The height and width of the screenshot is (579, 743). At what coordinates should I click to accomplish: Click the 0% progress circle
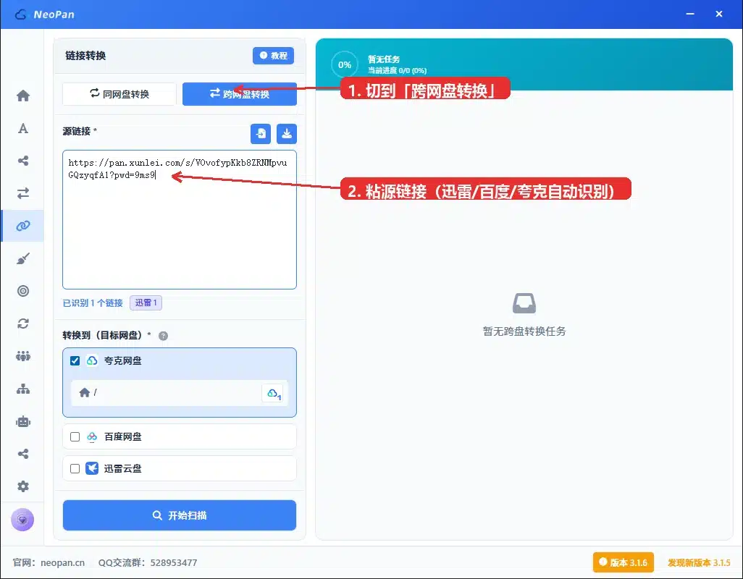click(345, 65)
